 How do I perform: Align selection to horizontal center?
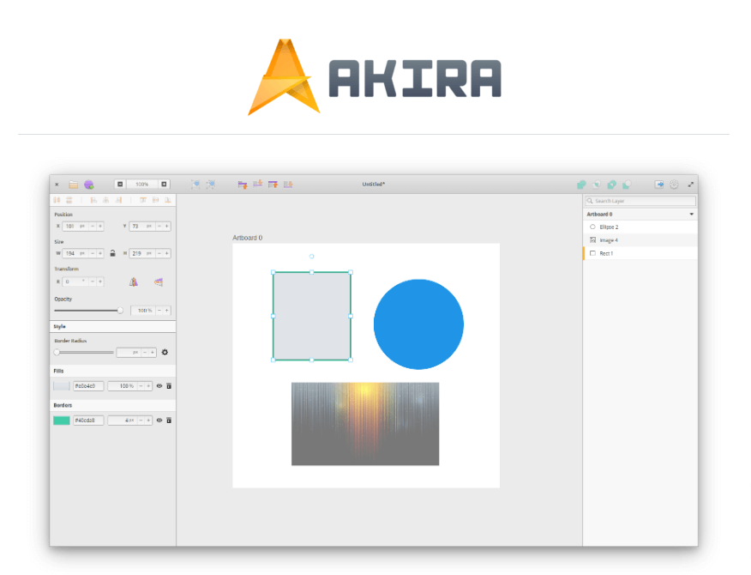[x=105, y=200]
